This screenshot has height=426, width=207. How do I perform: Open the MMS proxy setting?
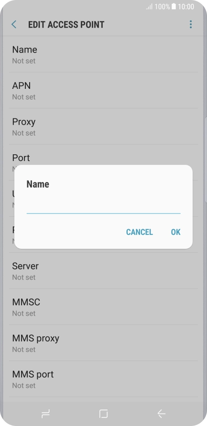pos(103,343)
